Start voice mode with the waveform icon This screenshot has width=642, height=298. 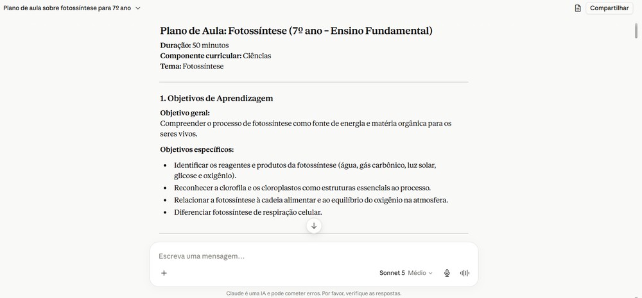[465, 273]
